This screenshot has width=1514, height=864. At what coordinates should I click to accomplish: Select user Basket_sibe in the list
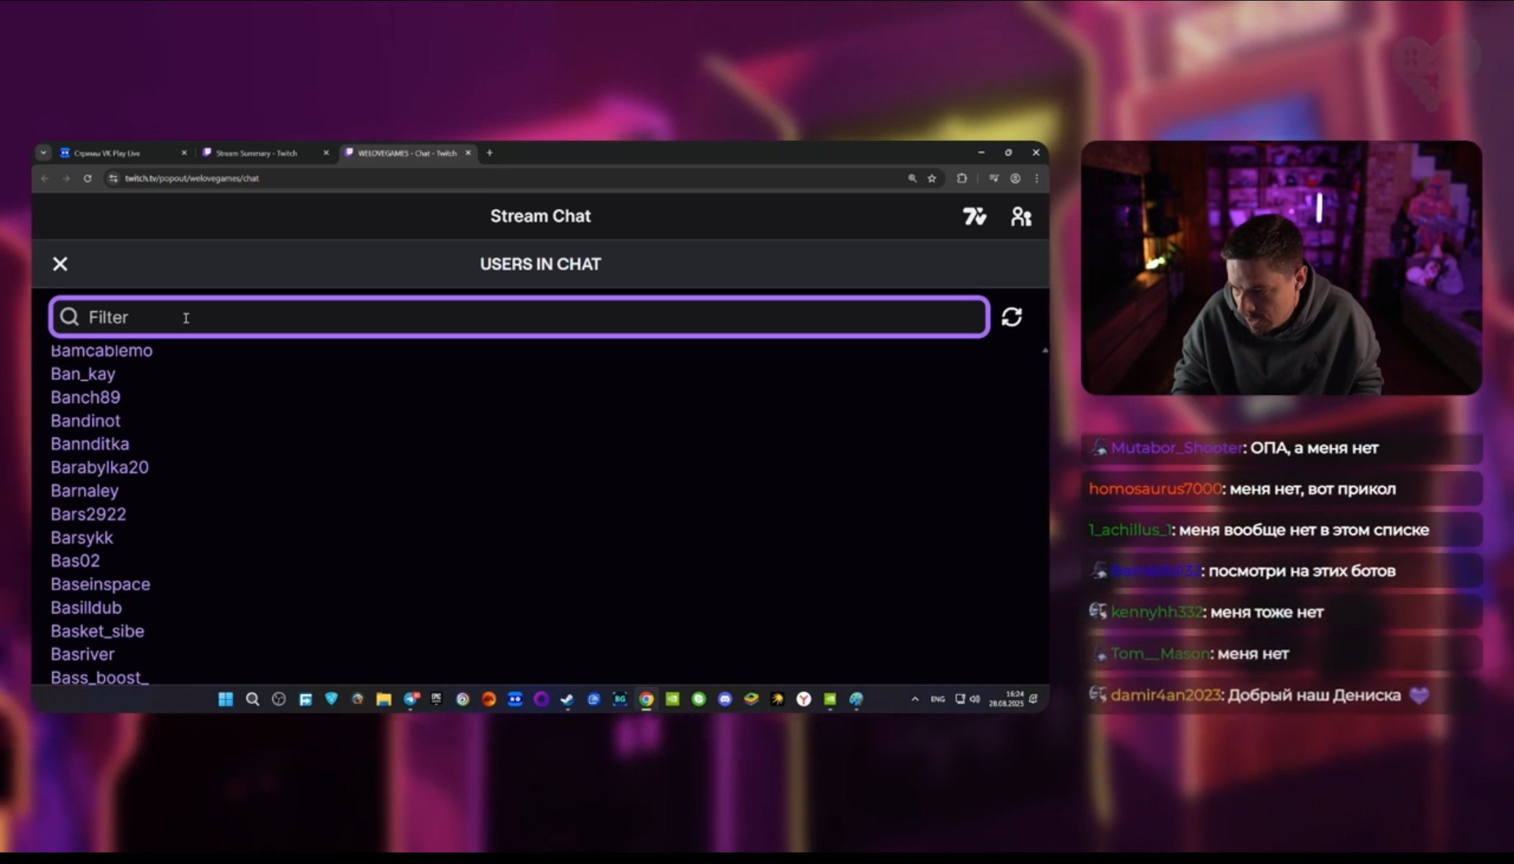point(97,631)
